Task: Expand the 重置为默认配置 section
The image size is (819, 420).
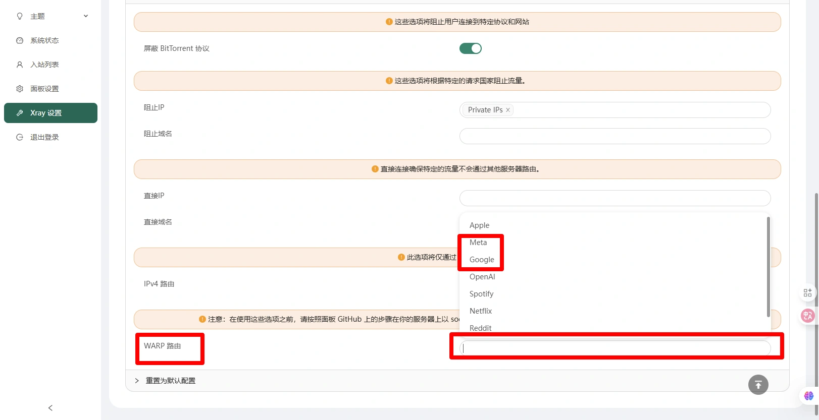Action: coord(170,381)
